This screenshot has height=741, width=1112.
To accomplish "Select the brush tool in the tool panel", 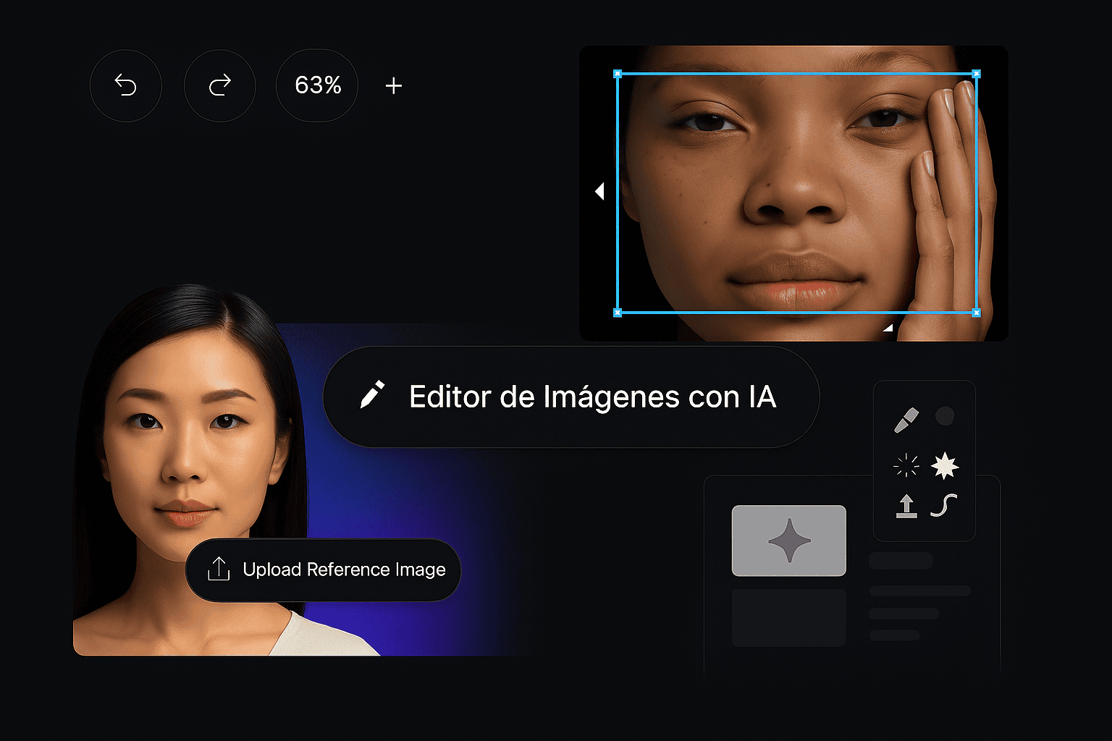I will [906, 420].
